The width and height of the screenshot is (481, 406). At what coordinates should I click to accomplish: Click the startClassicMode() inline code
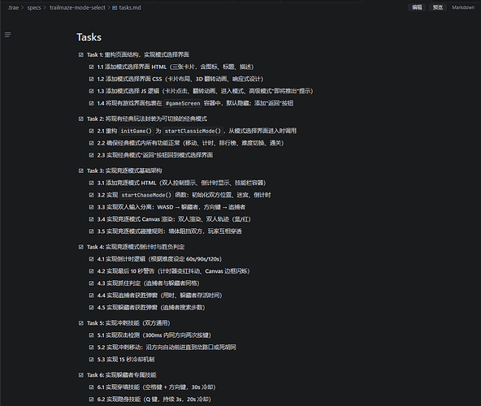pos(193,132)
